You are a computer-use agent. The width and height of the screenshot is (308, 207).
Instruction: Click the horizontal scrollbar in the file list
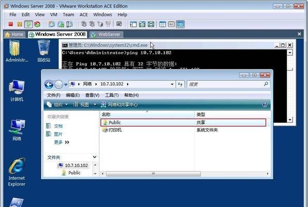(x=153, y=174)
